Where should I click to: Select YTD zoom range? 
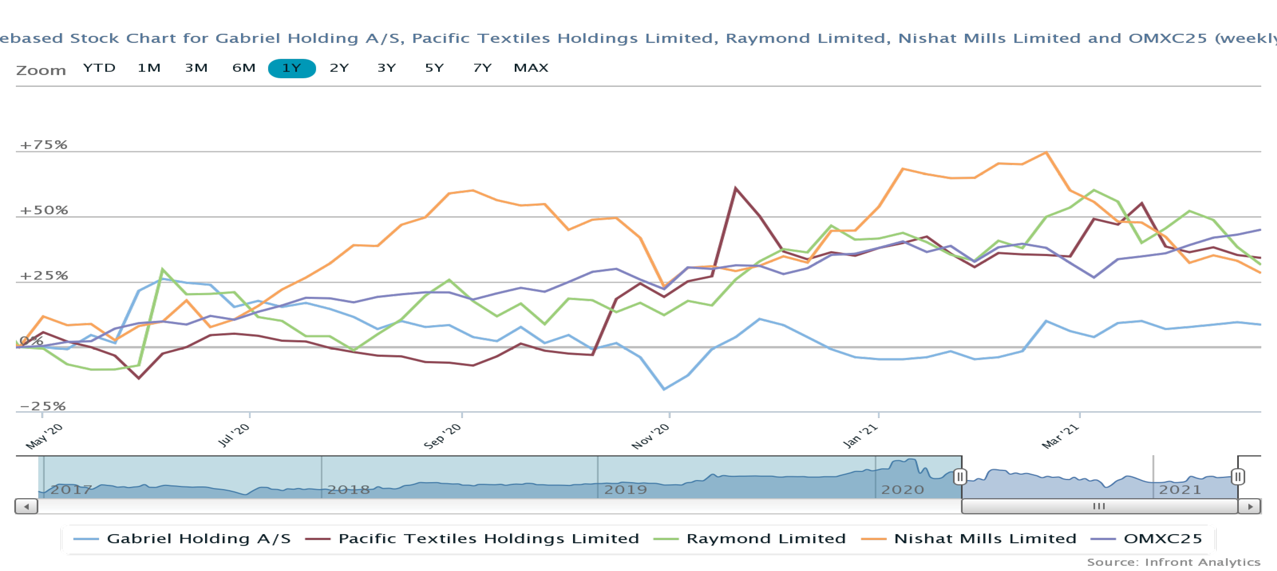[99, 68]
